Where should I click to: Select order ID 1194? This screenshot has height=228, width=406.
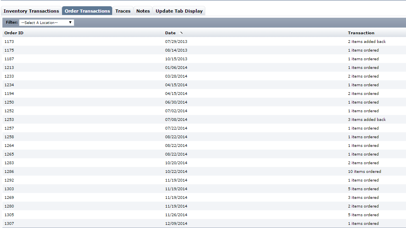[9, 93]
